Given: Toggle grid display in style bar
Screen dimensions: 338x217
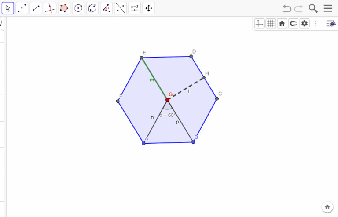Looking at the screenshot, I should (x=271, y=23).
